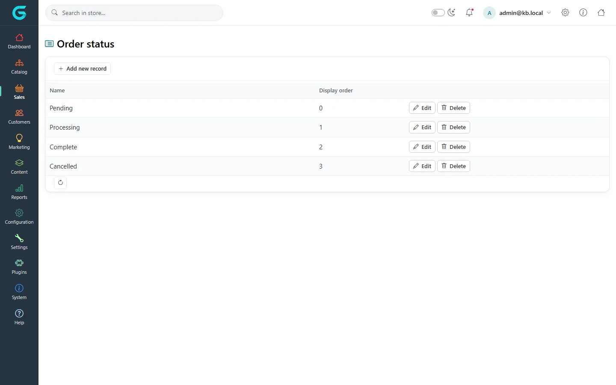Open the Sales sidebar section
The height and width of the screenshot is (385, 616).
tap(19, 92)
